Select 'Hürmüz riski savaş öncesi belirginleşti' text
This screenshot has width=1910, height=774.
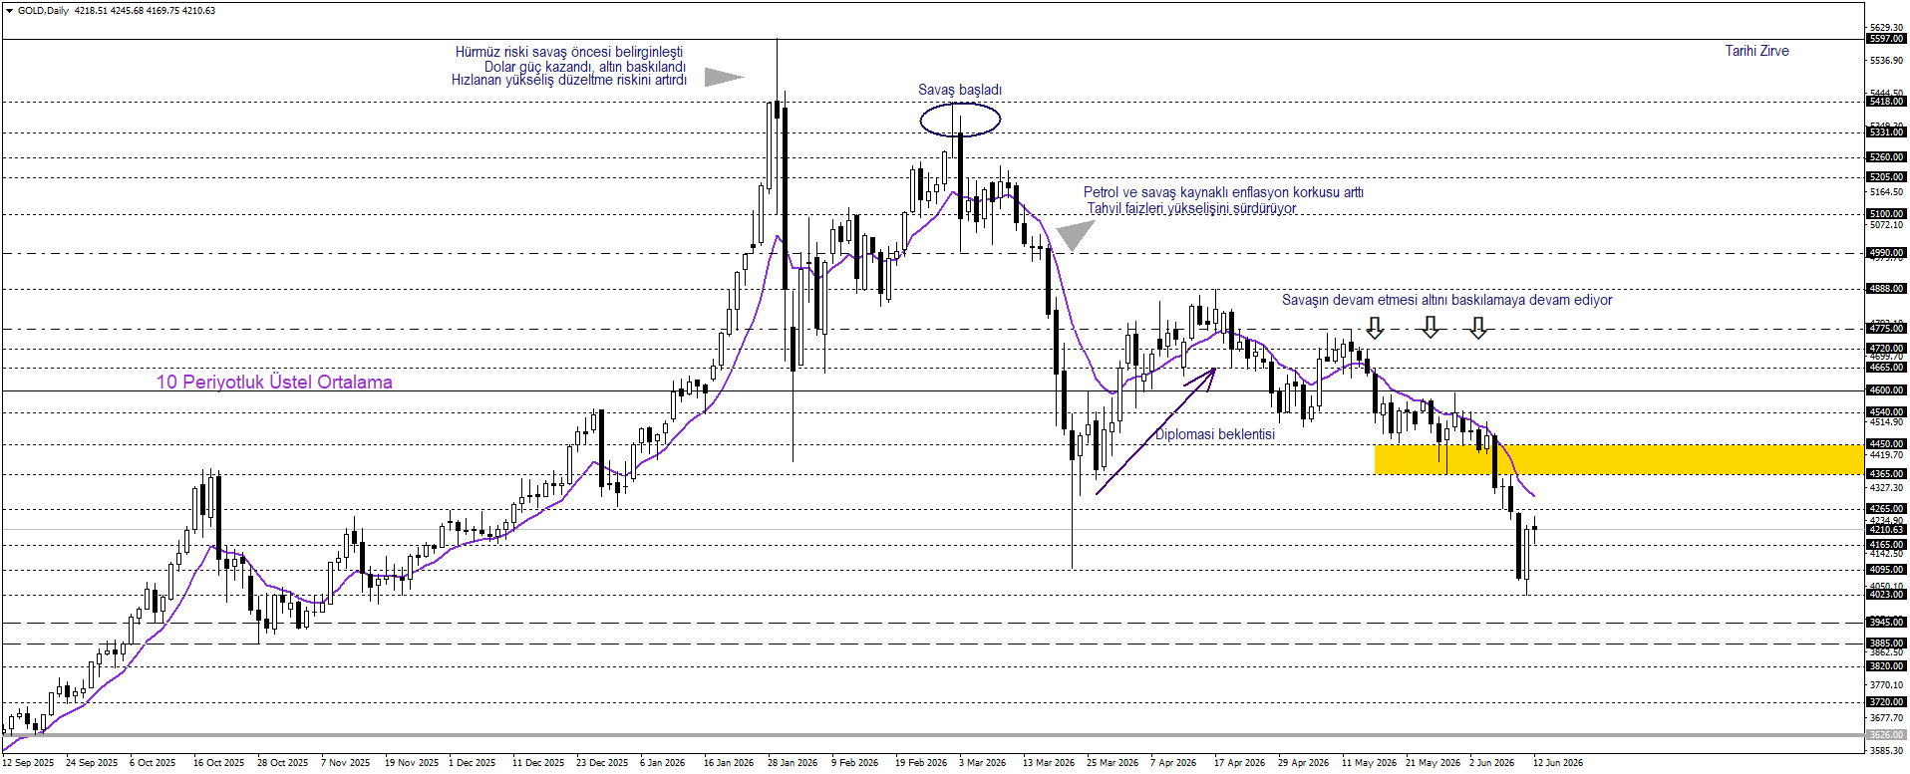(569, 52)
